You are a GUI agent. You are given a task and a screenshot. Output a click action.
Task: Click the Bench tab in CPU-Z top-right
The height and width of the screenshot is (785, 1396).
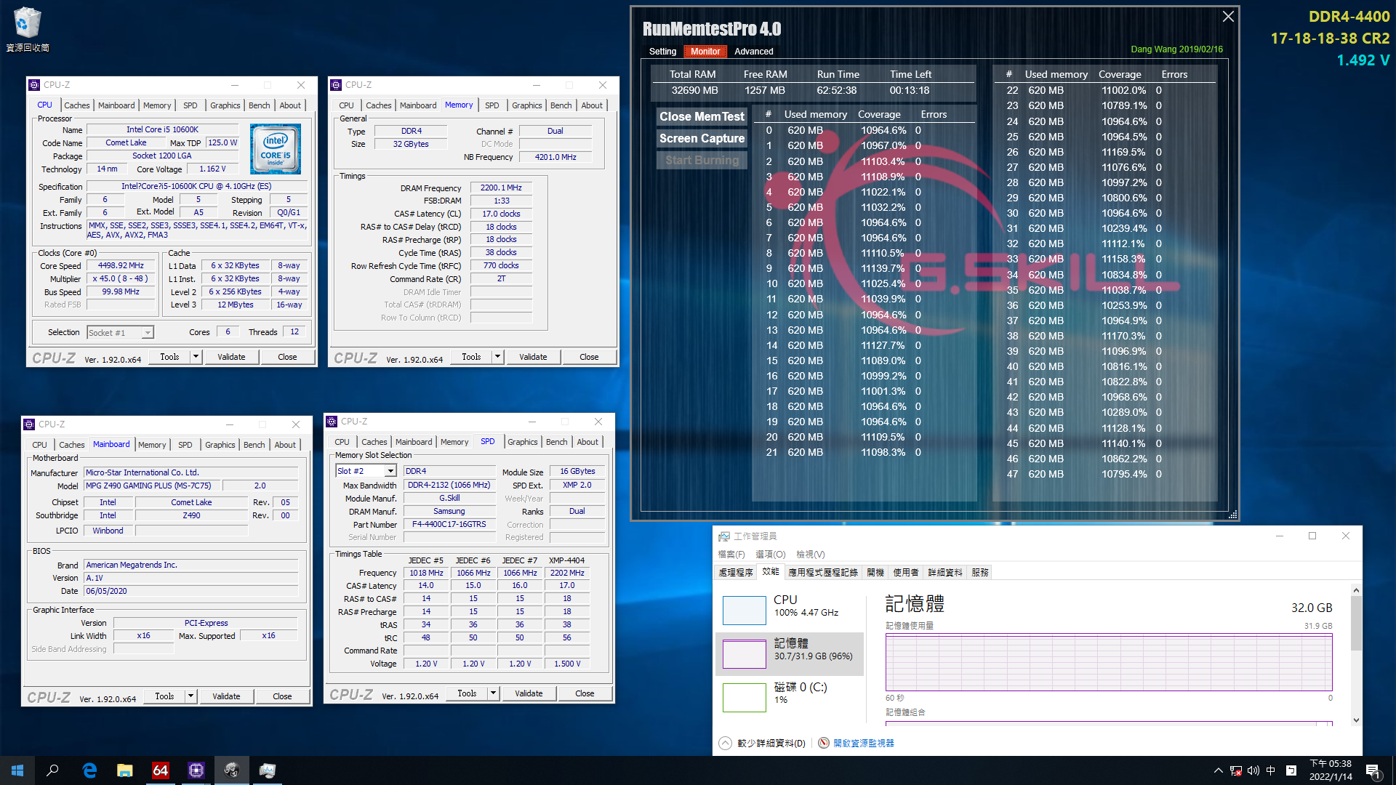tap(559, 105)
